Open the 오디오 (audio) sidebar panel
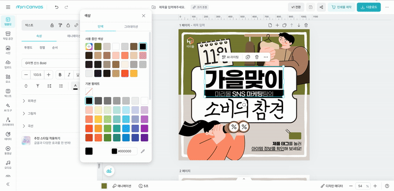Screen dimensions: 394x191 pos(8,164)
